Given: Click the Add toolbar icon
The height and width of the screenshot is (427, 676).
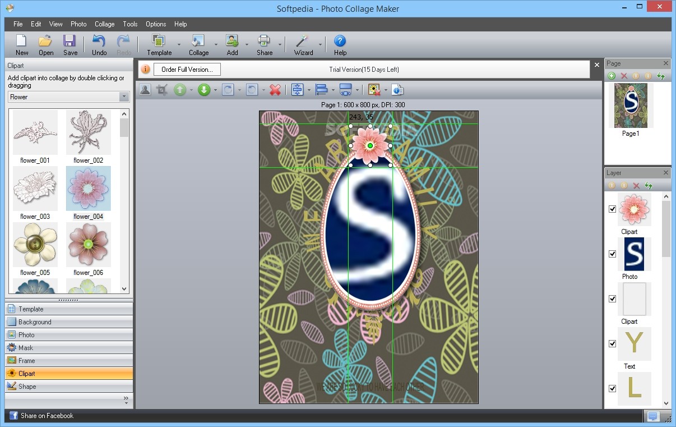Looking at the screenshot, I should 232,45.
